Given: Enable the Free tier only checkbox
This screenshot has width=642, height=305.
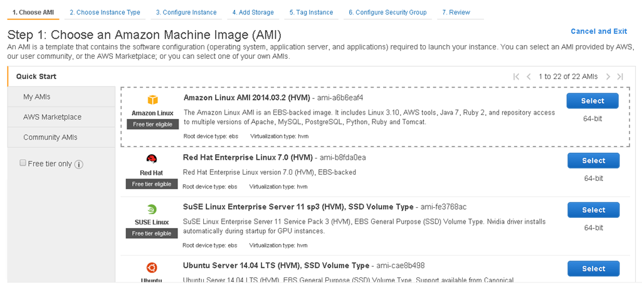Looking at the screenshot, I should 23,163.
